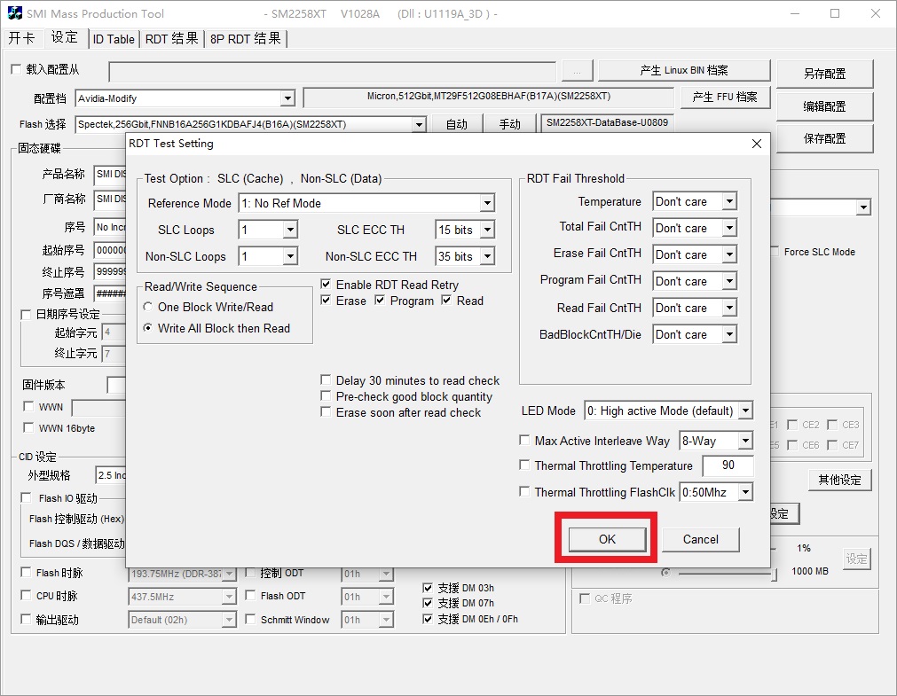
Task: Open the Reference Mode dropdown
Action: coord(486,203)
